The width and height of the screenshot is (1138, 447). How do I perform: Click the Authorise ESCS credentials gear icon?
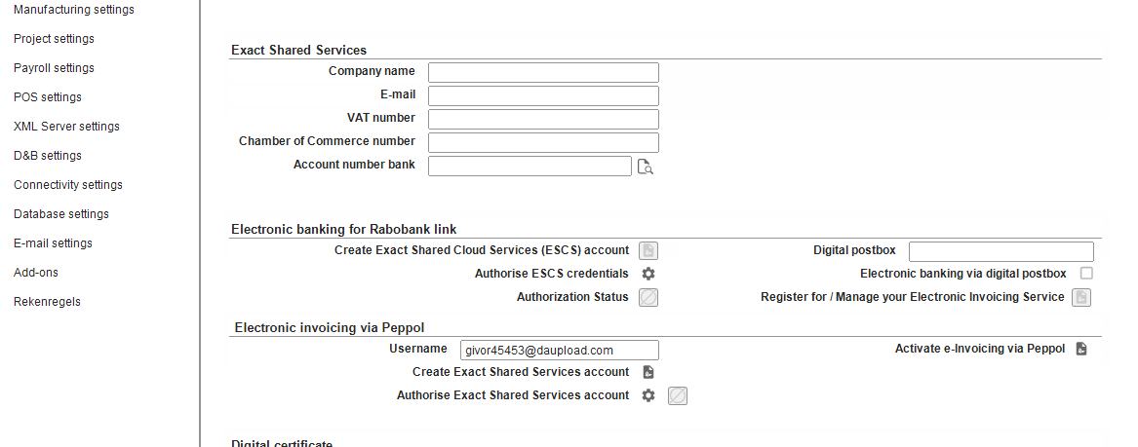coord(648,274)
